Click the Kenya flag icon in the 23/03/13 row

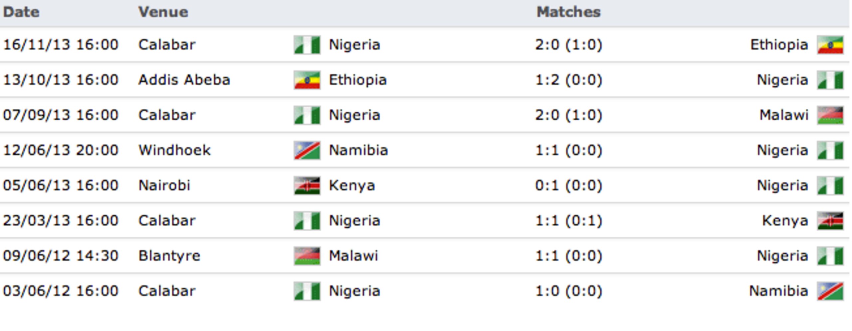click(830, 221)
